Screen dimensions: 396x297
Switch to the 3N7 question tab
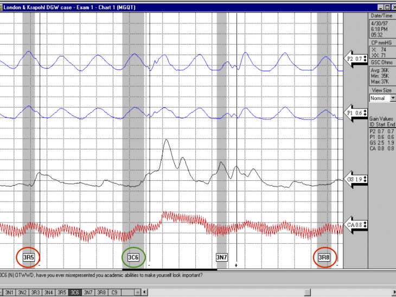(x=88, y=292)
